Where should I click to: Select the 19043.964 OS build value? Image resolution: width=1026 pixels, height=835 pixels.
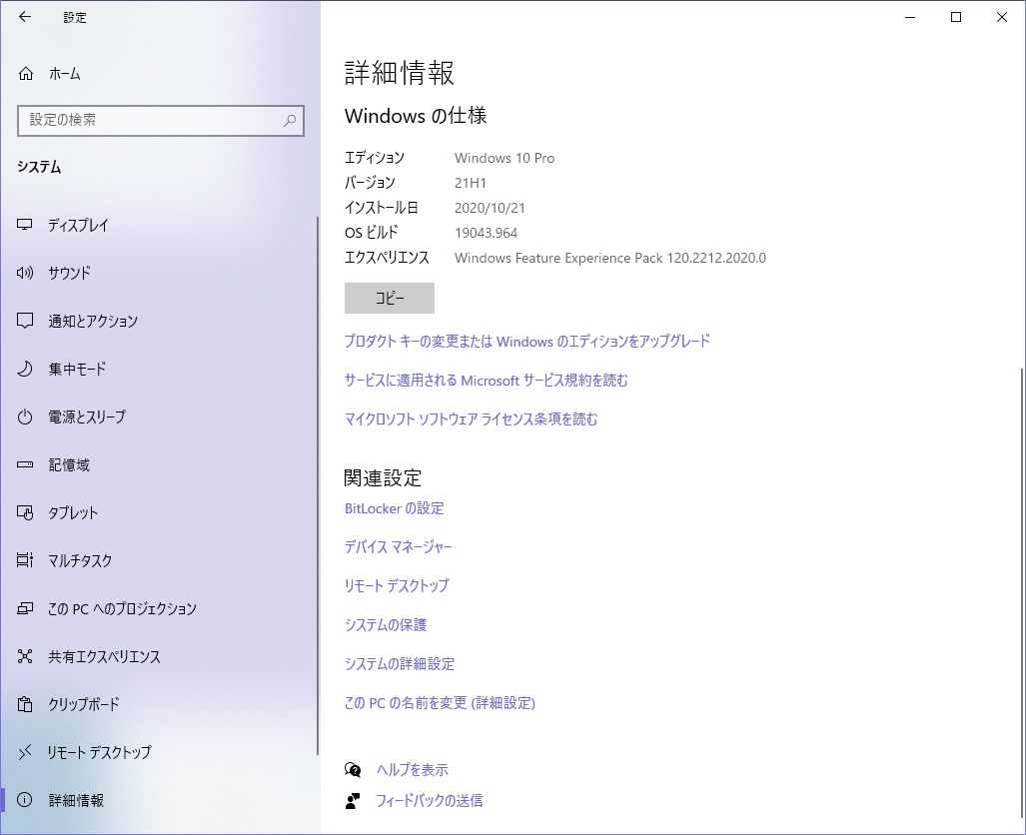coord(486,233)
